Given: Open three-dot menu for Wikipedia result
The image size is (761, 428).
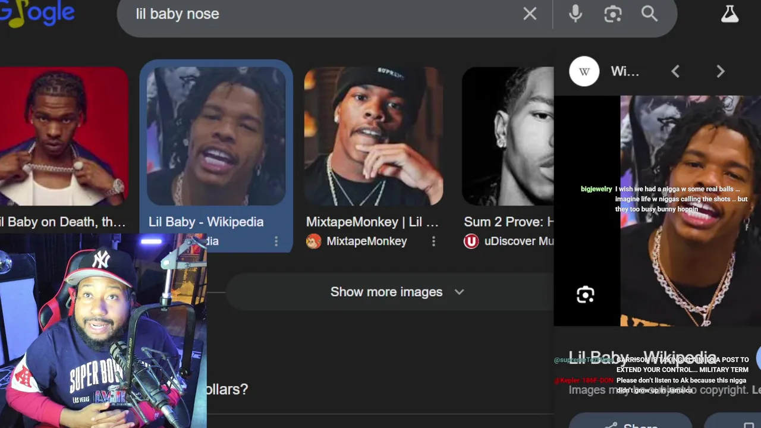Looking at the screenshot, I should pyautogui.click(x=276, y=241).
